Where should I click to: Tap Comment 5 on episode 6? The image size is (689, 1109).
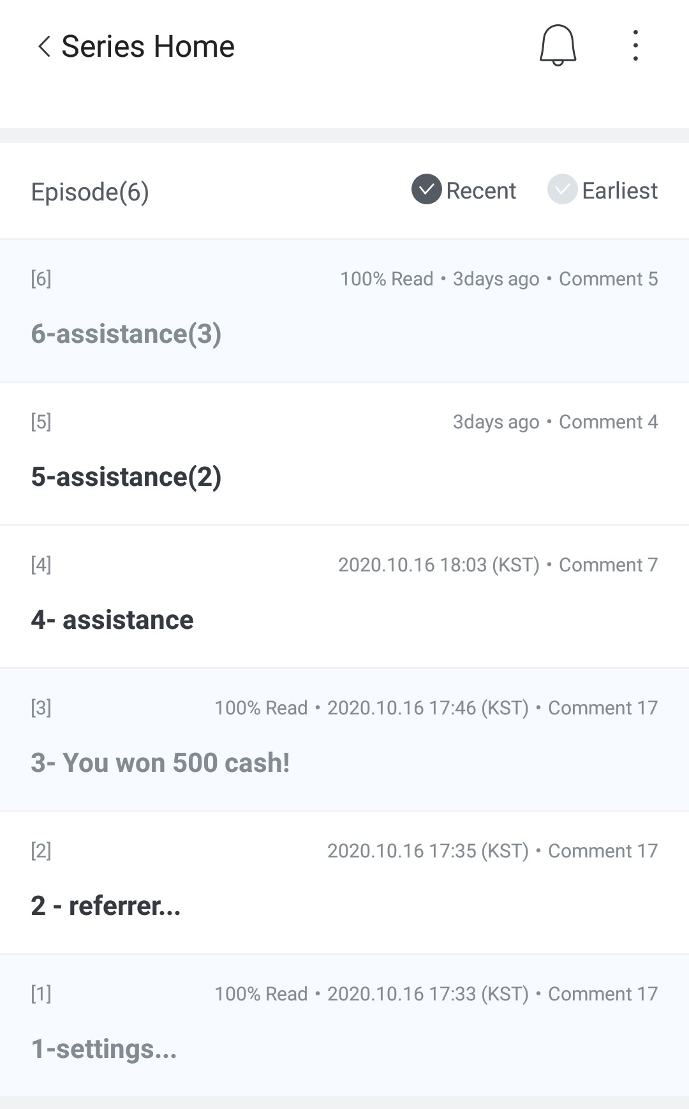tap(608, 279)
